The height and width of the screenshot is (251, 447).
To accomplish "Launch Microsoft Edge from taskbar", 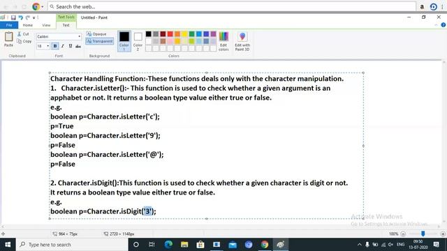I will [168, 245].
